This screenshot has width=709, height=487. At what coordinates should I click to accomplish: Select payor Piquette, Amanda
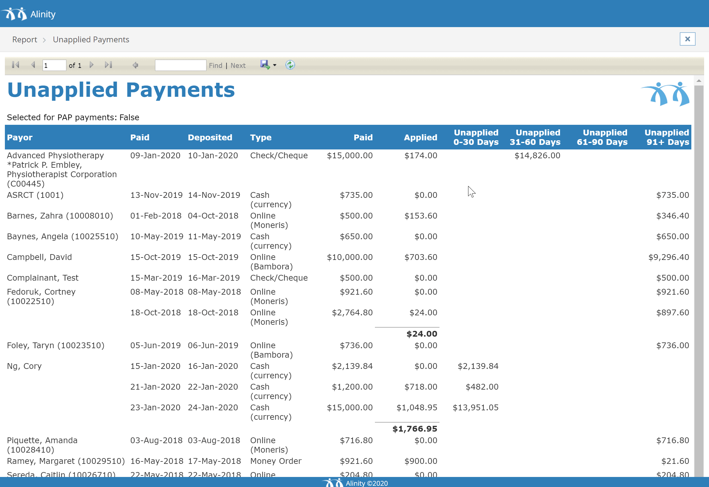42,445
